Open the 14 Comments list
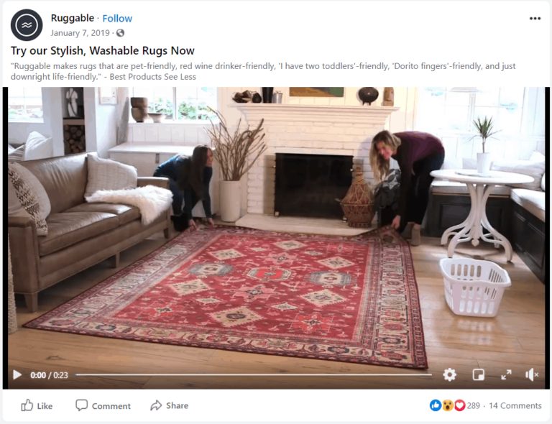The width and height of the screenshot is (552, 424). coord(515,406)
